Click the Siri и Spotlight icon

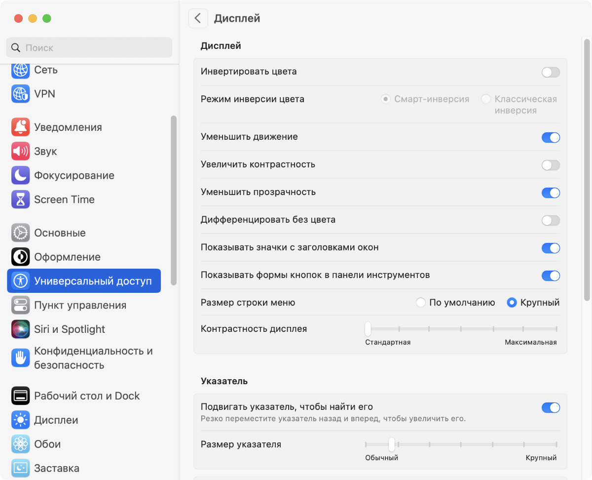click(x=20, y=329)
